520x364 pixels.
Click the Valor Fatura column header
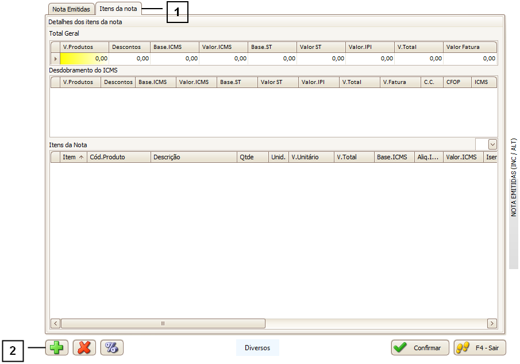point(469,47)
